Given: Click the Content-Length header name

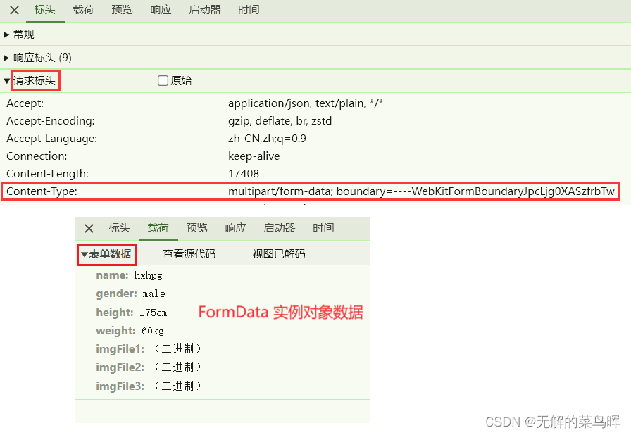Looking at the screenshot, I should [47, 174].
